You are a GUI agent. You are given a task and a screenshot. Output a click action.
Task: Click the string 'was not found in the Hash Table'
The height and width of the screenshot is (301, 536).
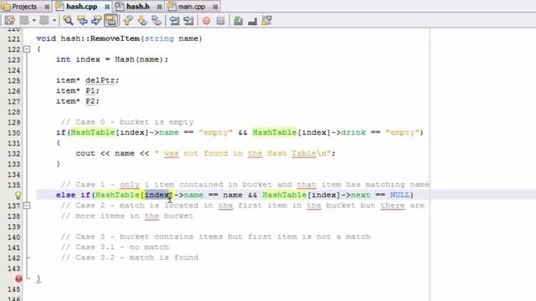240,154
